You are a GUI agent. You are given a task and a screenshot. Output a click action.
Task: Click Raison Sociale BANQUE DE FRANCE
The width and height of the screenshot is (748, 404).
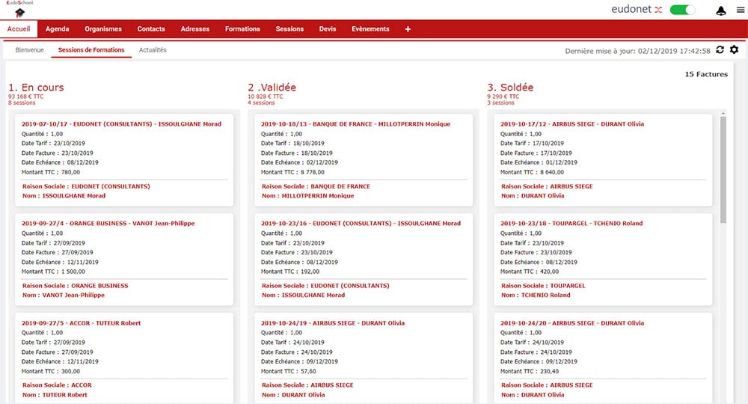(x=316, y=186)
